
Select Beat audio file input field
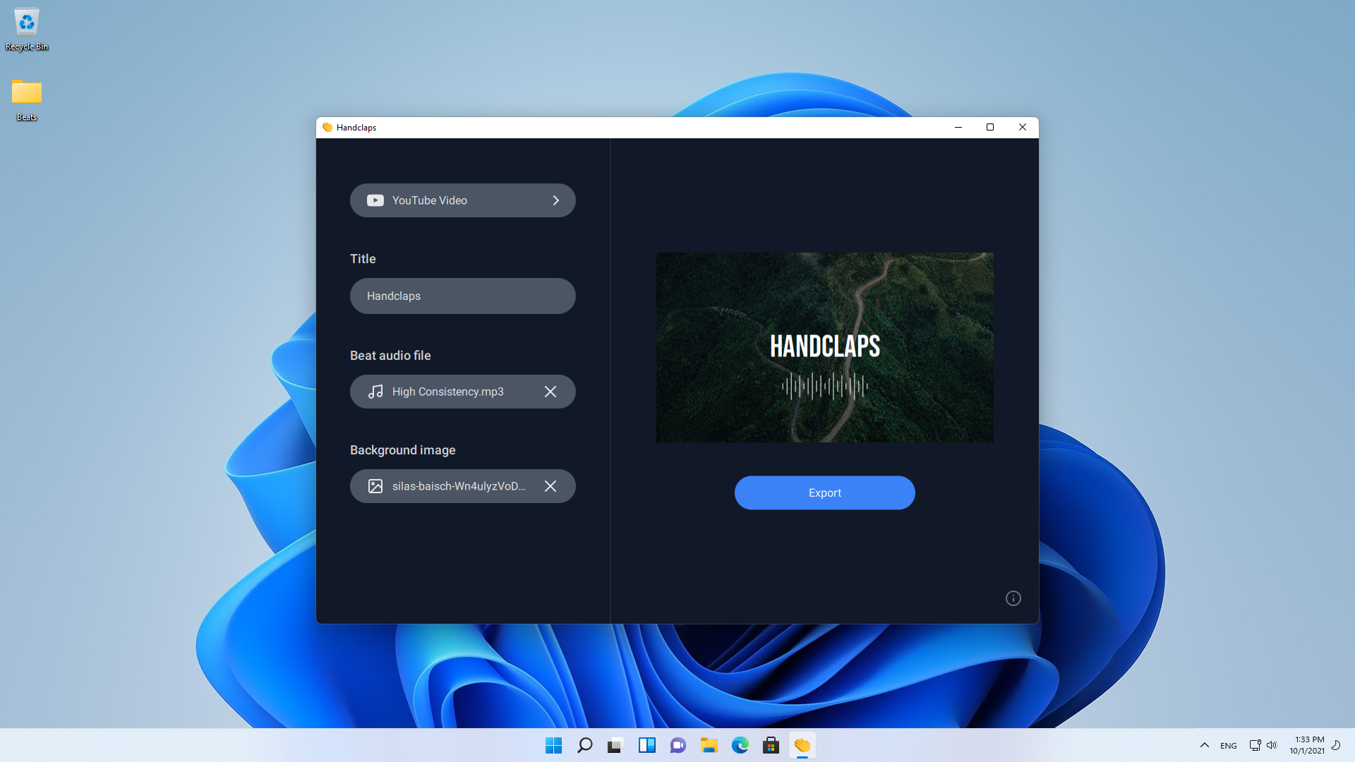pyautogui.click(x=462, y=391)
